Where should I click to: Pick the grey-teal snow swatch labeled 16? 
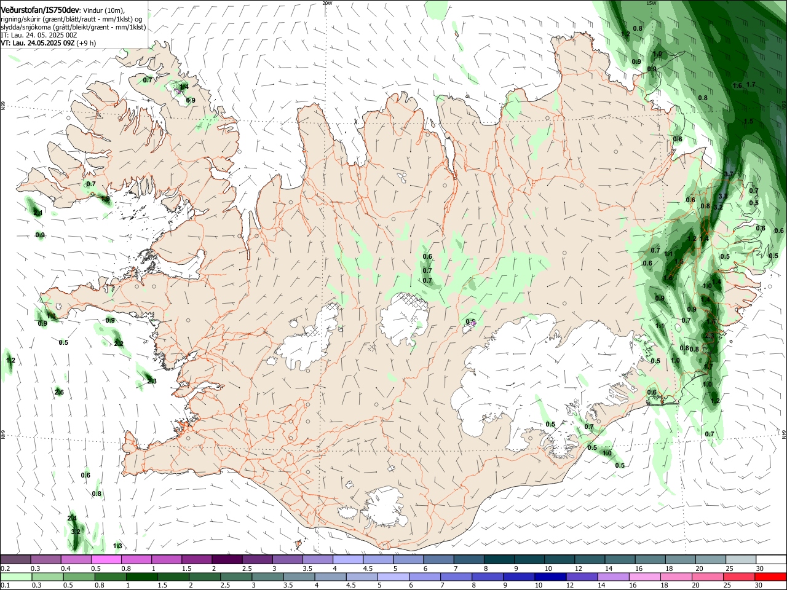coord(650,560)
